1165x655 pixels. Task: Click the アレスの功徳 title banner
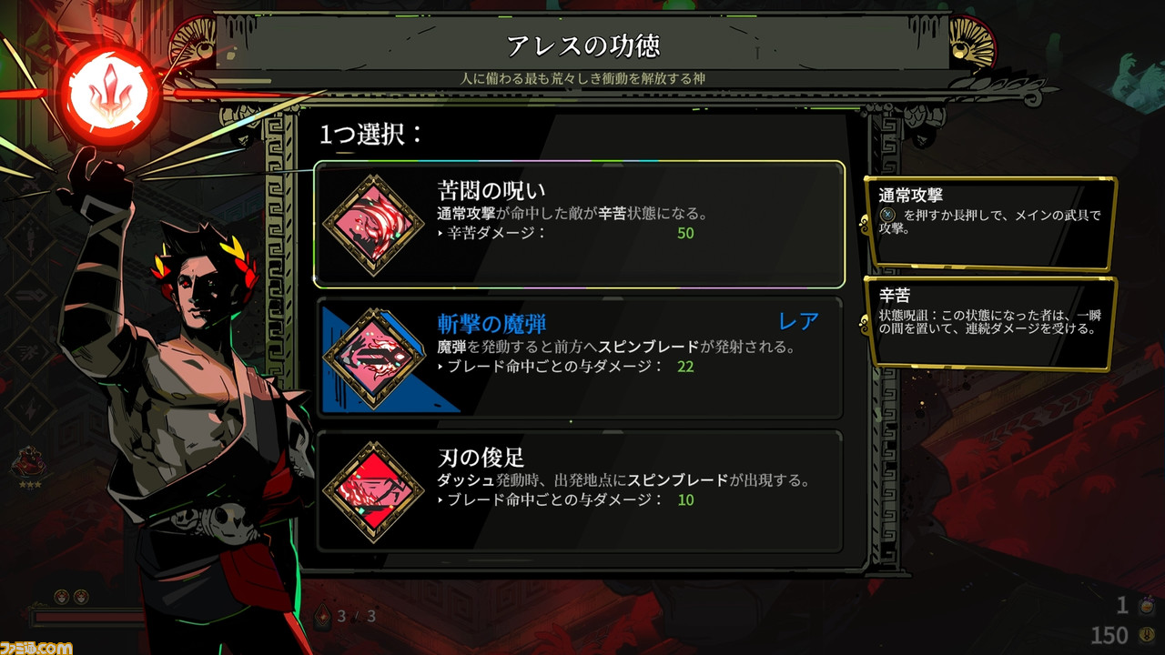[x=582, y=45]
